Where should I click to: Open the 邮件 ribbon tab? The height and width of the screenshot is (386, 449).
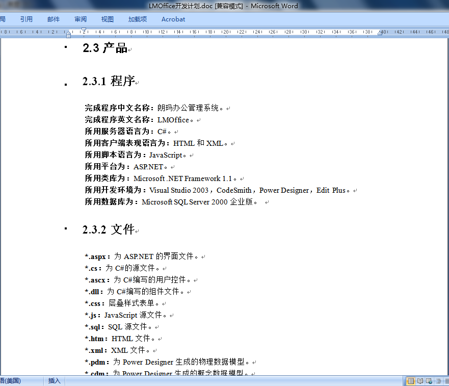[54, 19]
